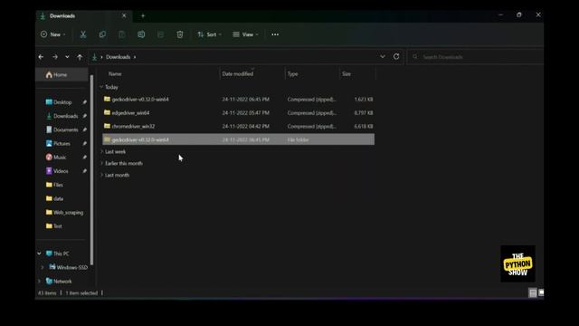
Task: Open the See more ellipsis menu
Action: click(x=275, y=34)
